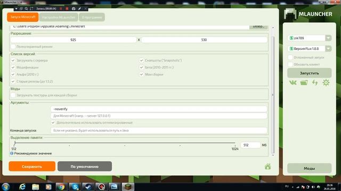
Task: Click the resolution height field 530
Action: (204, 40)
